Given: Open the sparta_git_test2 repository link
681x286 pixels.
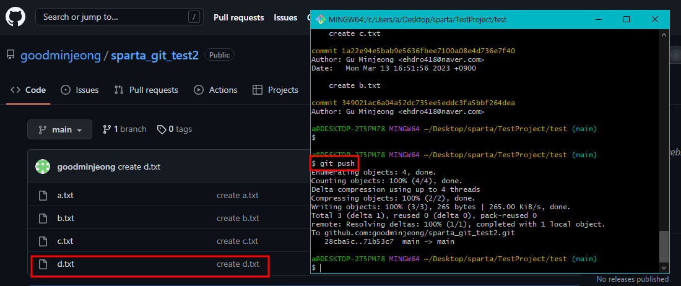Looking at the screenshot, I should pos(155,56).
